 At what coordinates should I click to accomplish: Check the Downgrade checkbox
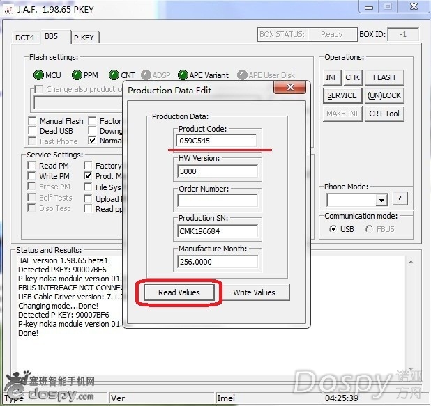coord(92,131)
